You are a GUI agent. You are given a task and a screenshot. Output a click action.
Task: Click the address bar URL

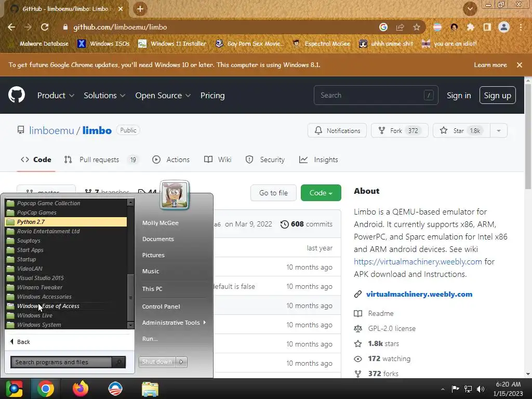coord(120,27)
